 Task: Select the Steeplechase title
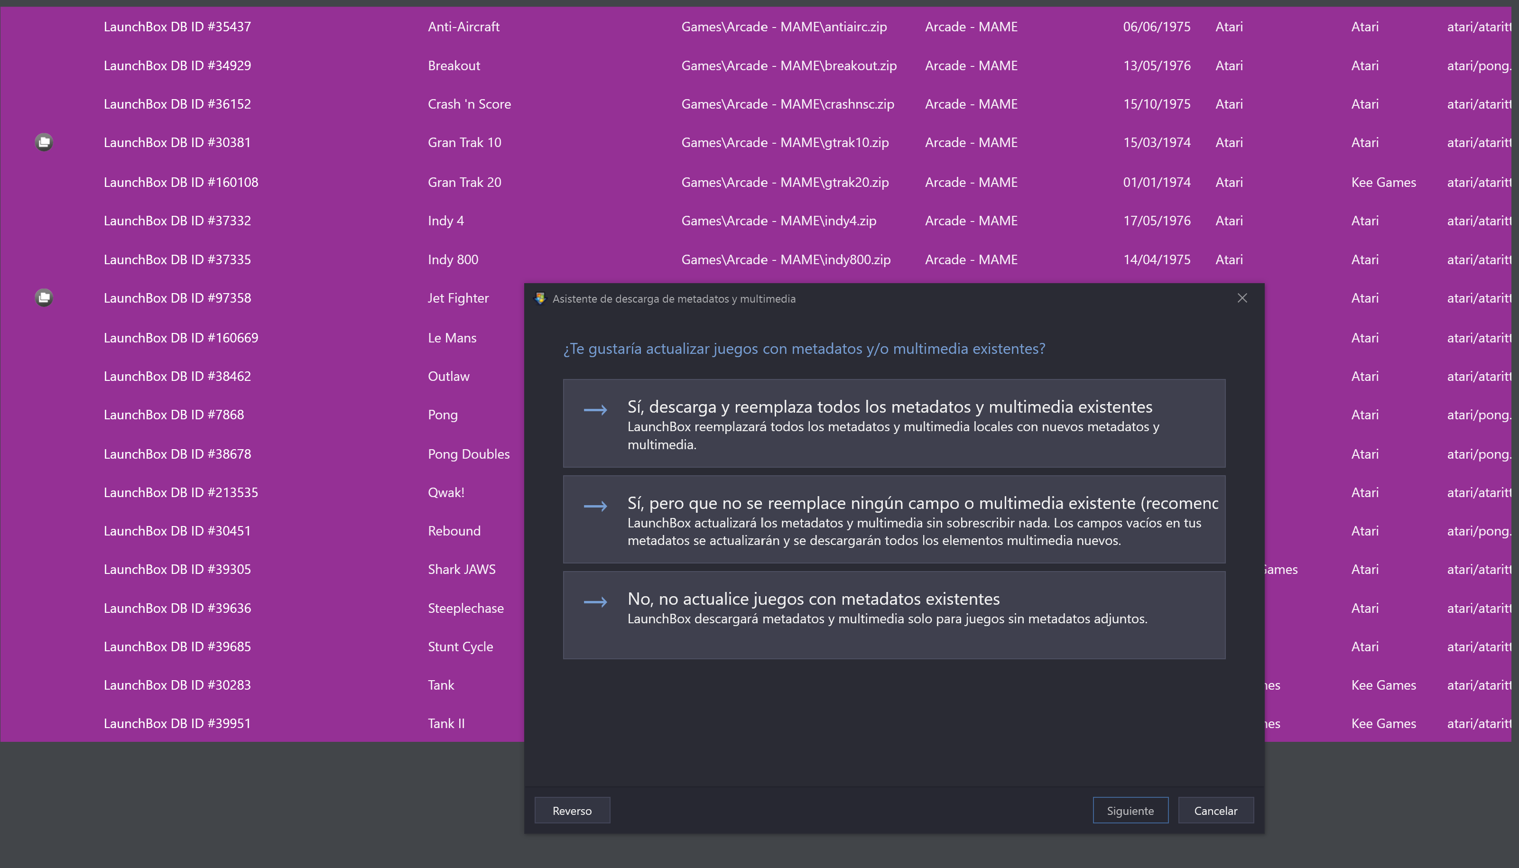465,608
